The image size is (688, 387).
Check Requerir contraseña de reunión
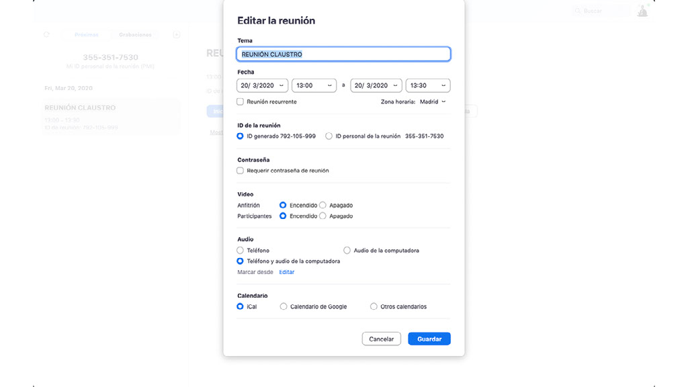241,171
